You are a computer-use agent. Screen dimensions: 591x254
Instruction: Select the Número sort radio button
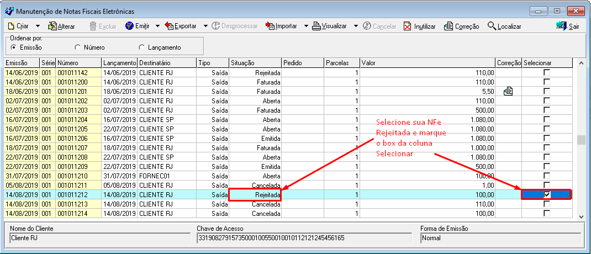pos(78,47)
